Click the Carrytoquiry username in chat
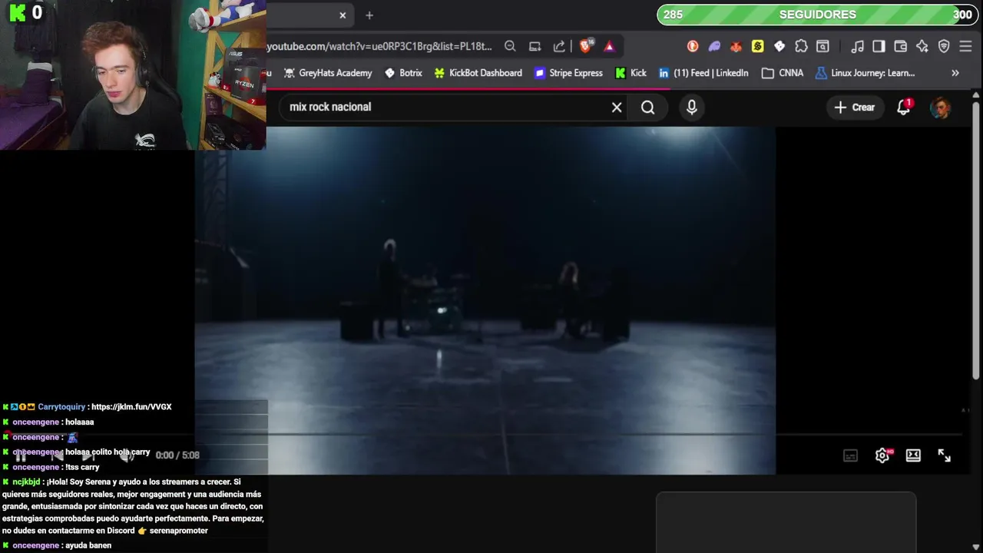Image resolution: width=983 pixels, height=553 pixels. pyautogui.click(x=61, y=407)
